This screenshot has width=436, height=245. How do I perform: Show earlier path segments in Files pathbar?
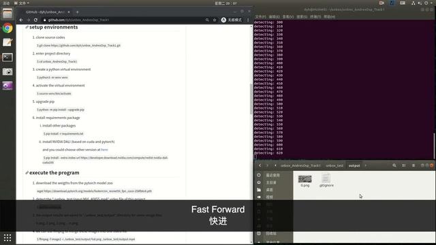(275, 165)
